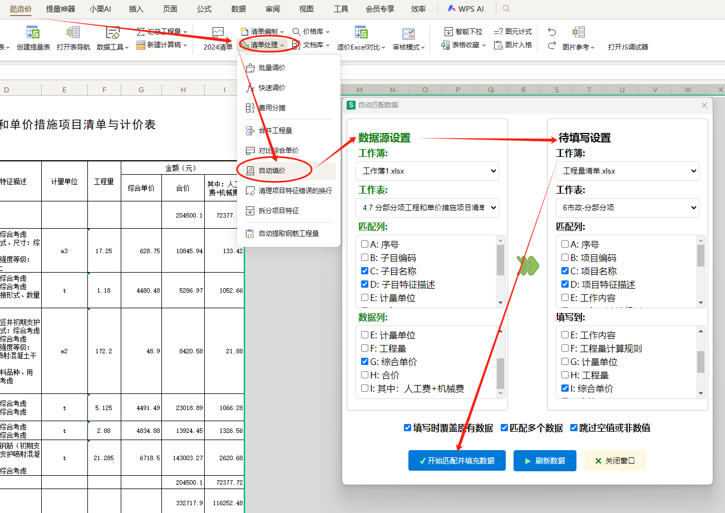Click the 开始匹配并填充数据 button
Image resolution: width=725 pixels, height=513 pixels.
coord(457,460)
